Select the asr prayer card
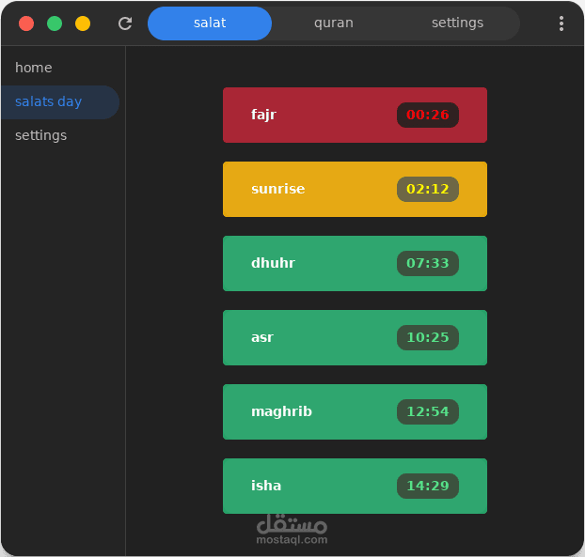Viewport: 585px width, 557px height. pos(355,337)
